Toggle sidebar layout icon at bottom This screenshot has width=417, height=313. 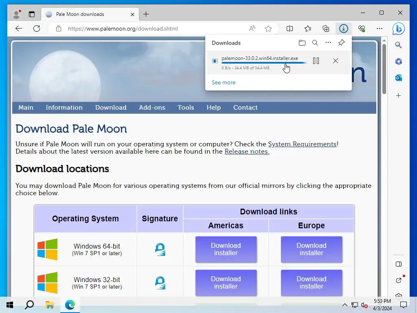(398, 264)
